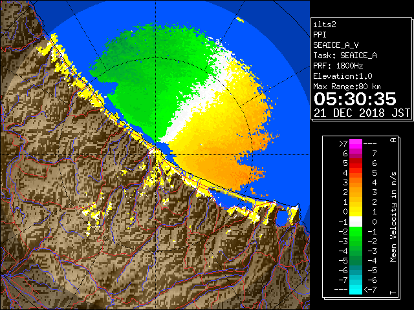The height and width of the screenshot is (310, 414).
Task: Click the "ilts2" radar name label
Action: [x=325, y=25]
